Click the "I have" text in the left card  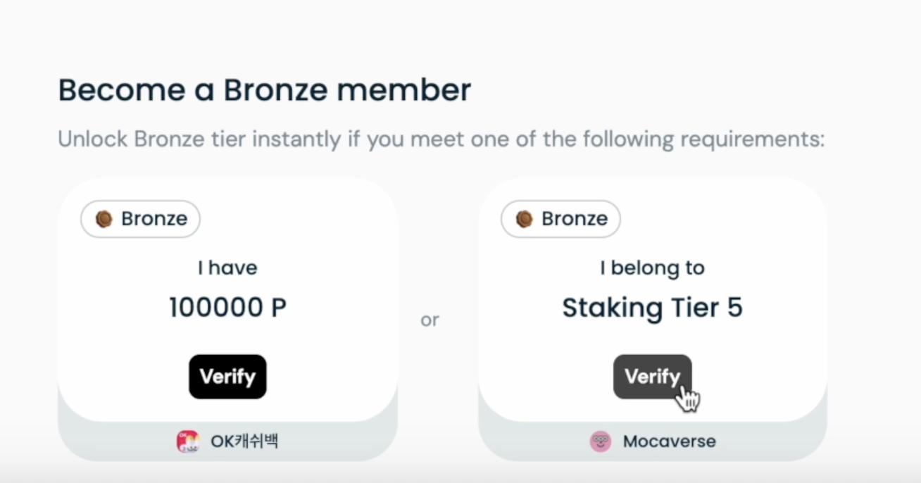pyautogui.click(x=227, y=268)
